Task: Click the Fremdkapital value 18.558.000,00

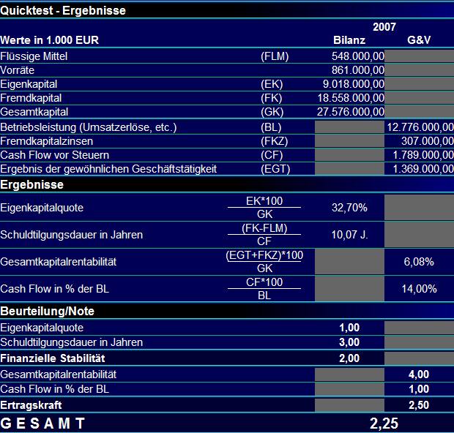Action: (x=351, y=98)
